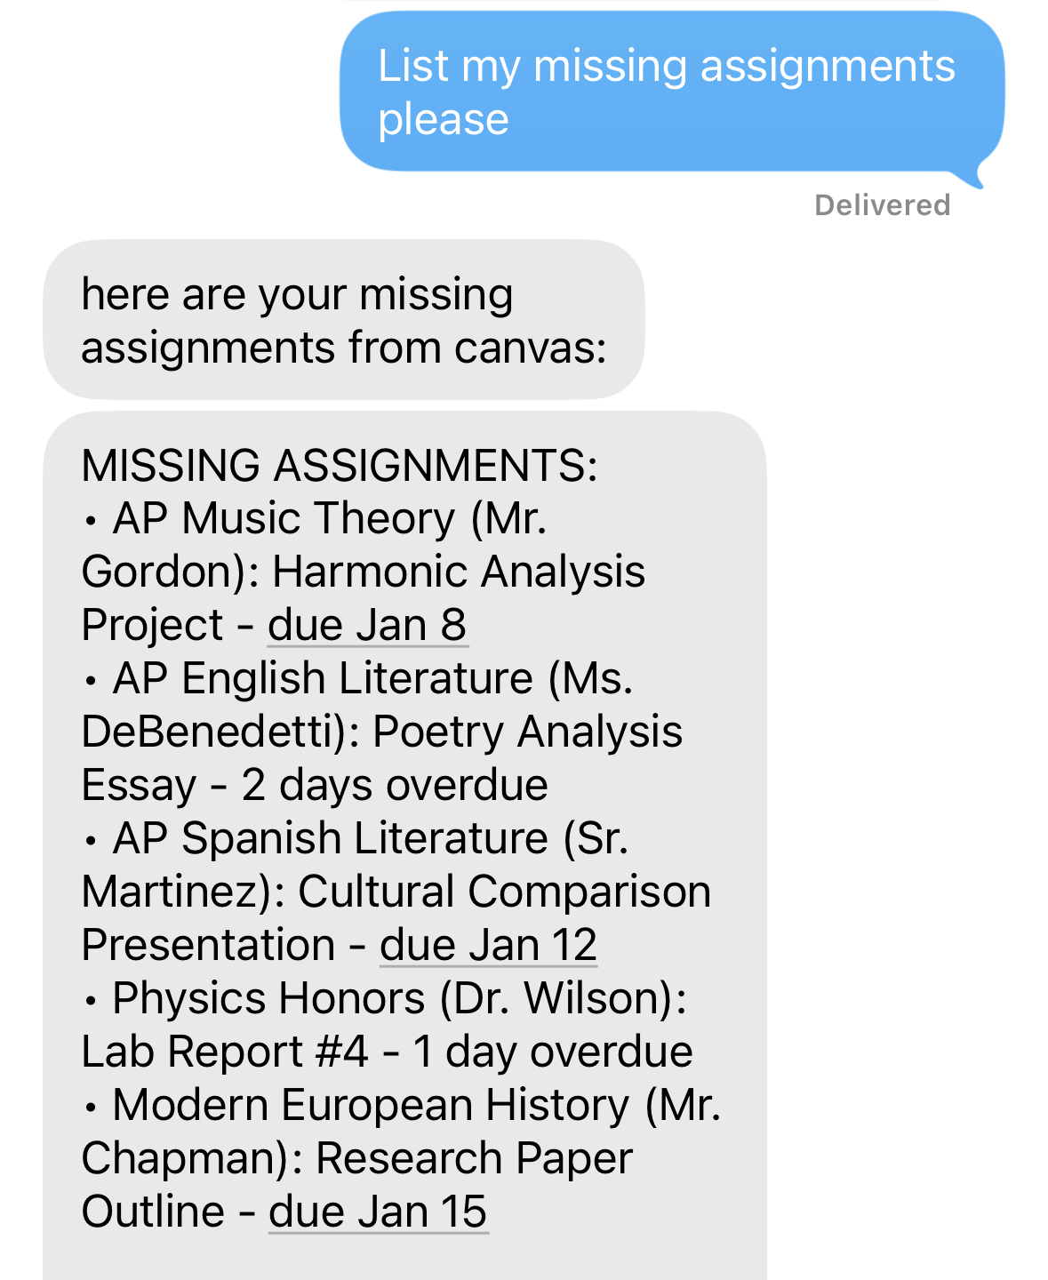
Task: Click the blue "List my missing assignments" bubble
Action: point(671,92)
